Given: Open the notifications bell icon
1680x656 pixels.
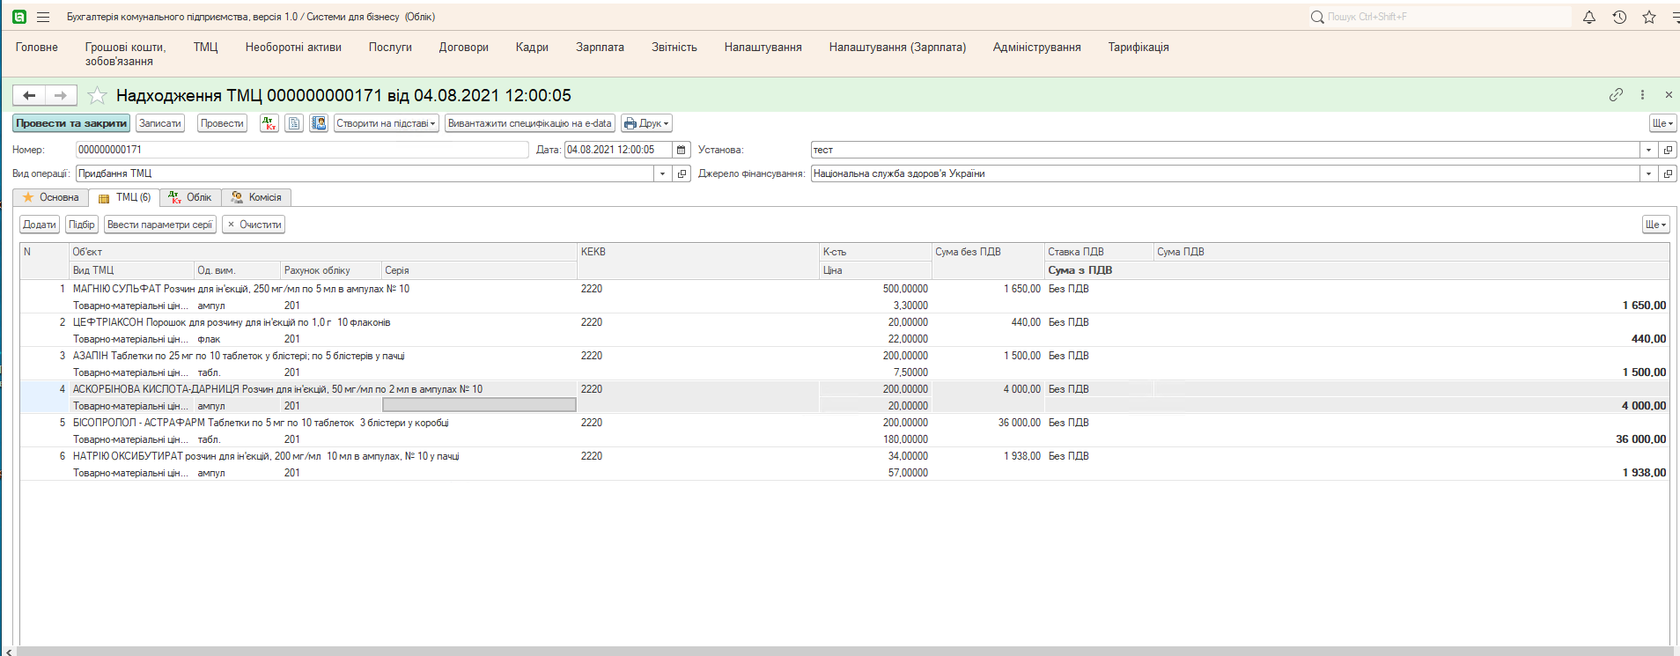Looking at the screenshot, I should point(1589,17).
